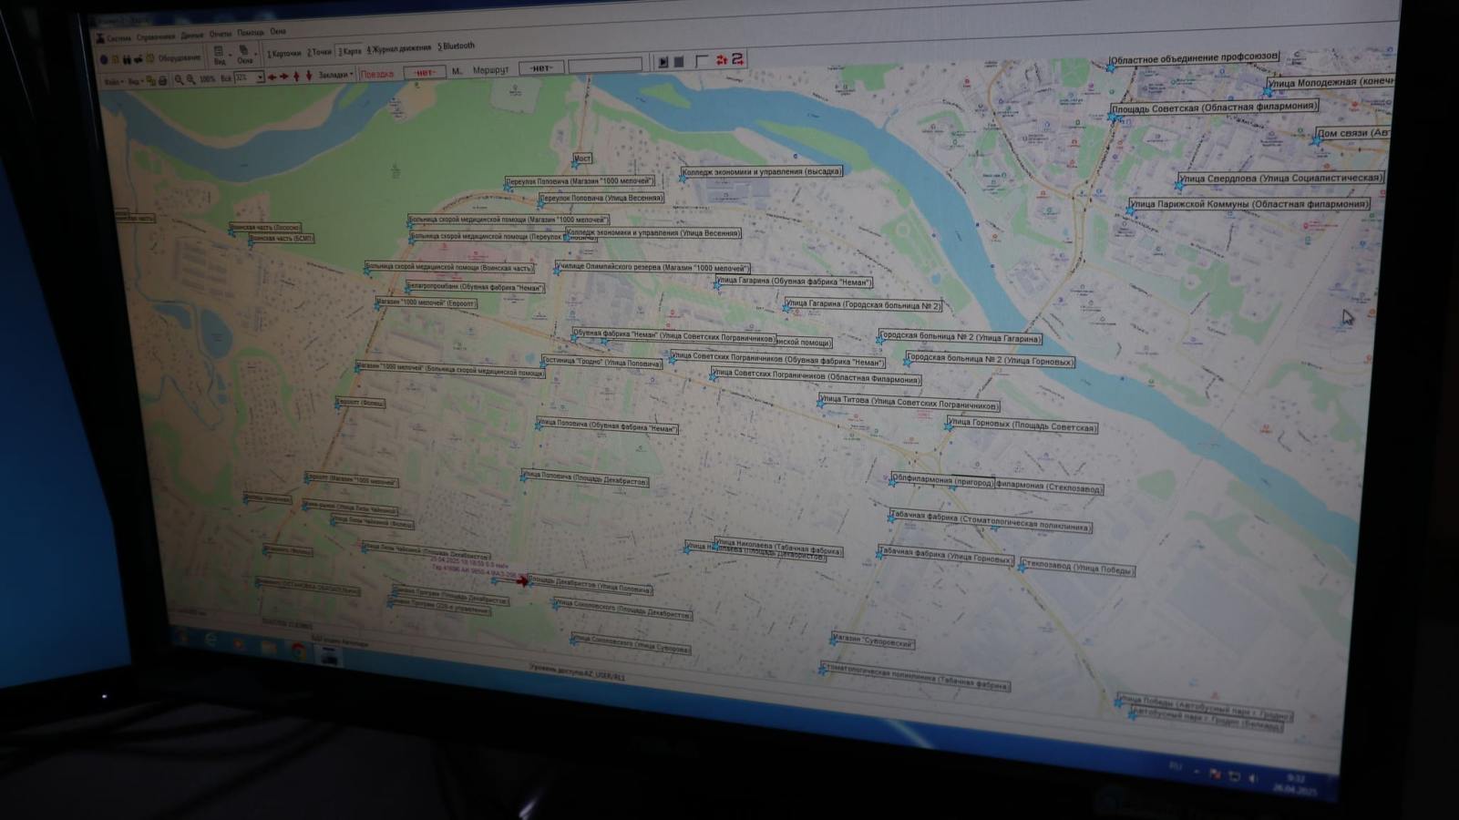Switch to the 2 Точки tab
The width and height of the screenshot is (1459, 820).
click(x=319, y=52)
